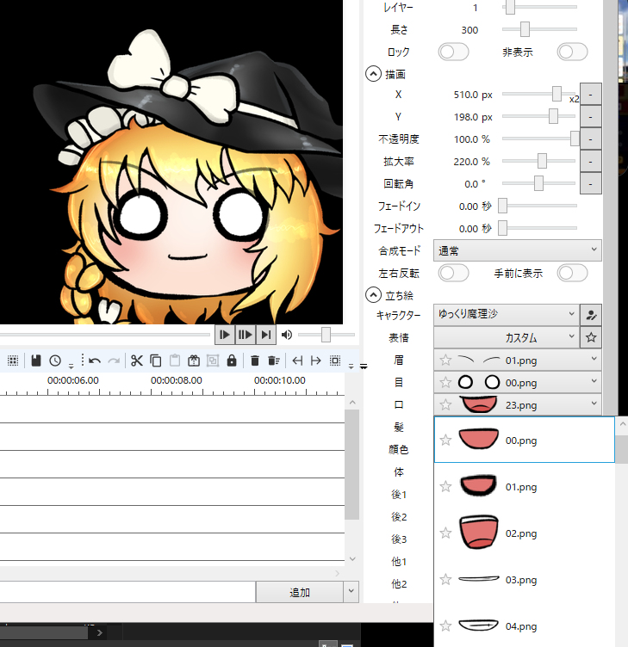The height and width of the screenshot is (647, 628).
Task: Toggle the ロック switch
Action: click(453, 52)
